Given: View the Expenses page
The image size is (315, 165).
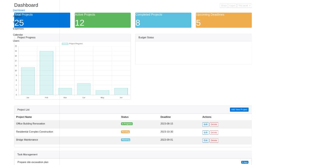Looking at the screenshot, I should [18, 29].
